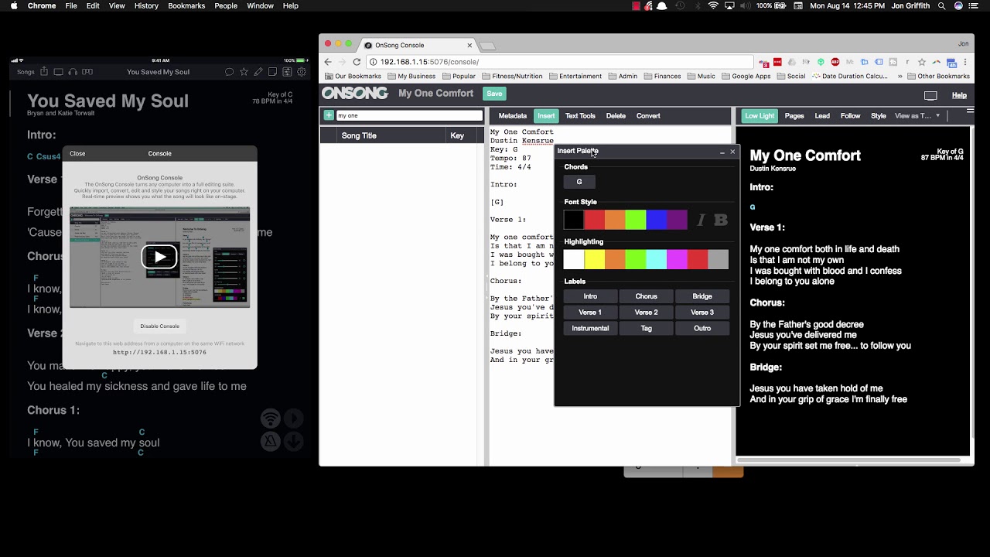The width and height of the screenshot is (990, 557).
Task: Open the Fitness/Nutrition bookmarks folder
Action: point(511,77)
